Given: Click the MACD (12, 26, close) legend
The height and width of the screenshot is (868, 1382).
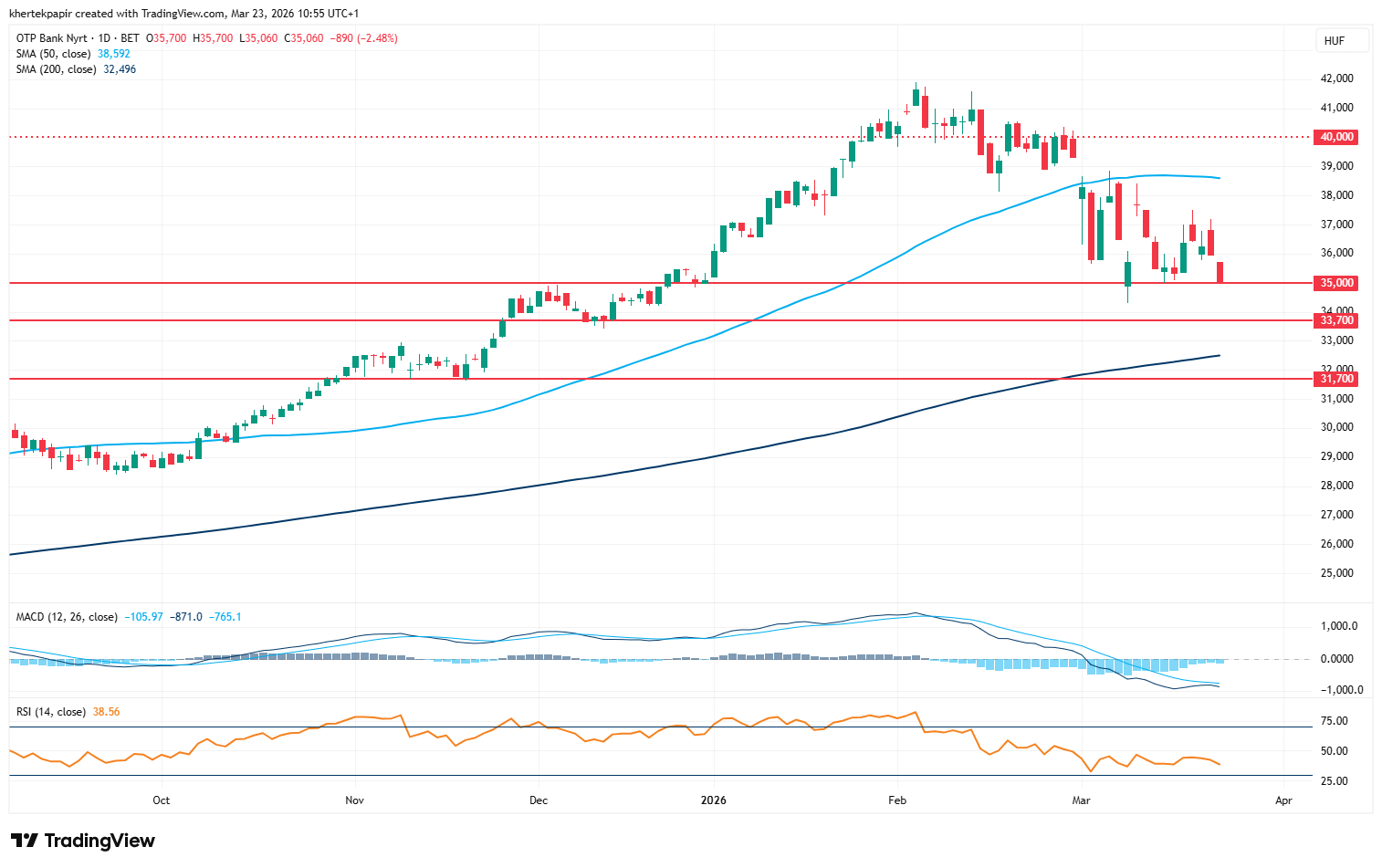Looking at the screenshot, I should pyautogui.click(x=66, y=617).
